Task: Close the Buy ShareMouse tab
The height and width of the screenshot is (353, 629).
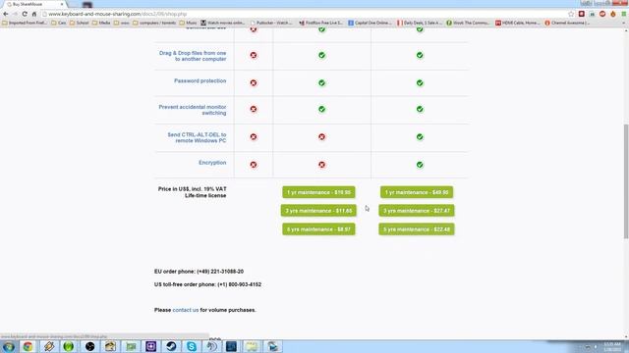Action: (x=62, y=4)
